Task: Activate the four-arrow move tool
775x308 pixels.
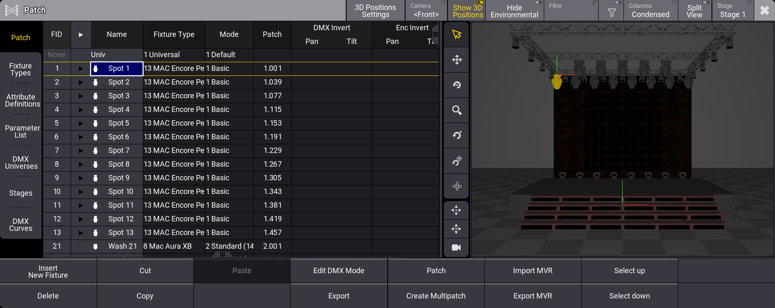Action: (x=457, y=60)
